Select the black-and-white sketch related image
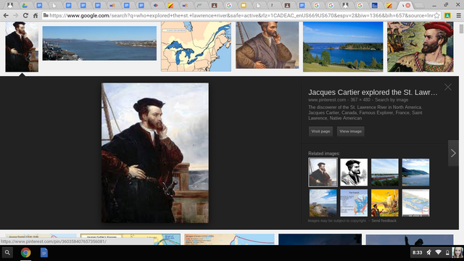 pyautogui.click(x=354, y=173)
